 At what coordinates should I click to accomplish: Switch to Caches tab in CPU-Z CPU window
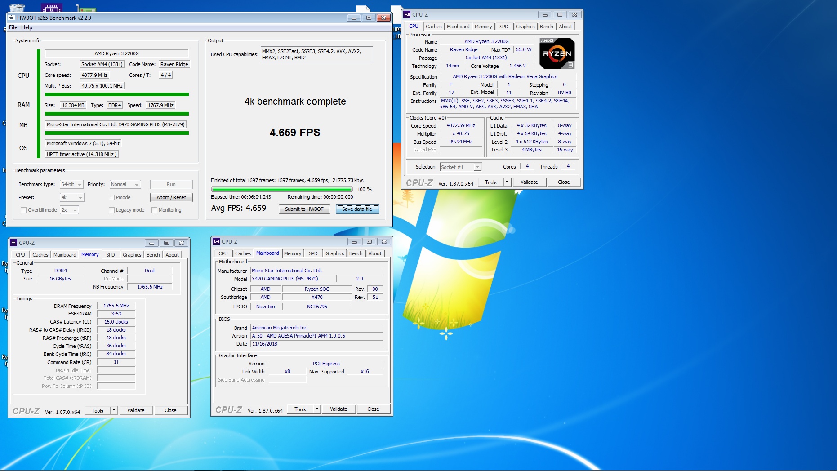(434, 27)
